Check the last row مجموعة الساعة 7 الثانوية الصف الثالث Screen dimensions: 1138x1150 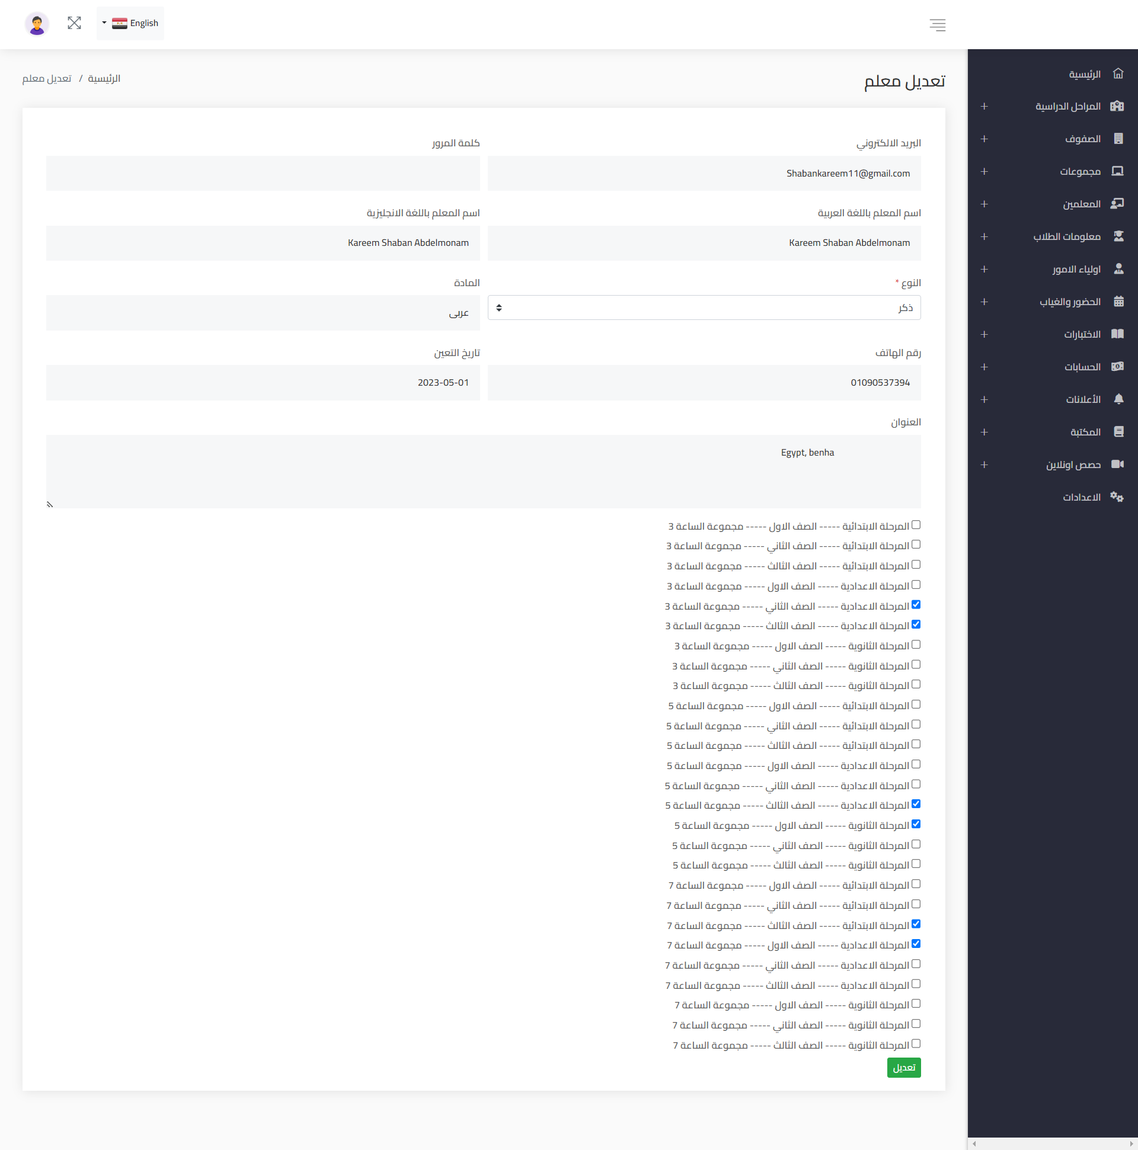(x=916, y=1043)
